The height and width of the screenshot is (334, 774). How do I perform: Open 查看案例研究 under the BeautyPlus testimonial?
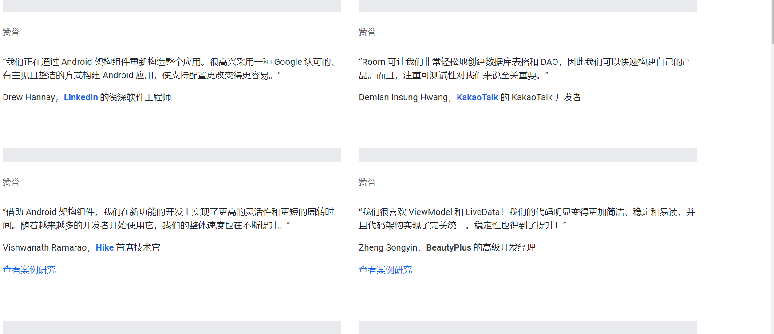pos(385,270)
